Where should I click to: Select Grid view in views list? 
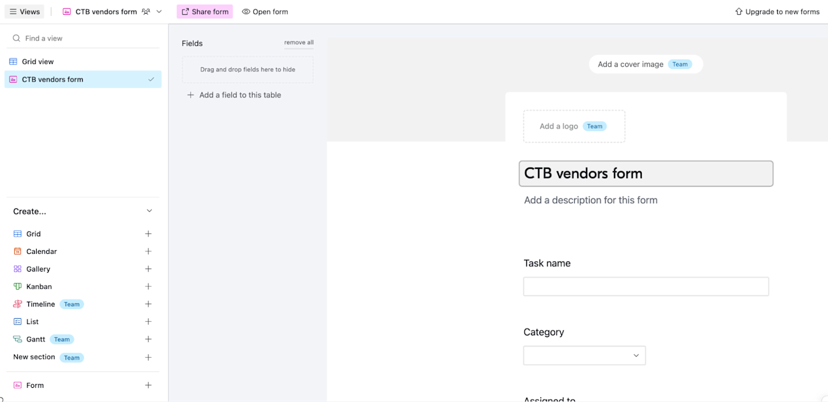point(83,61)
